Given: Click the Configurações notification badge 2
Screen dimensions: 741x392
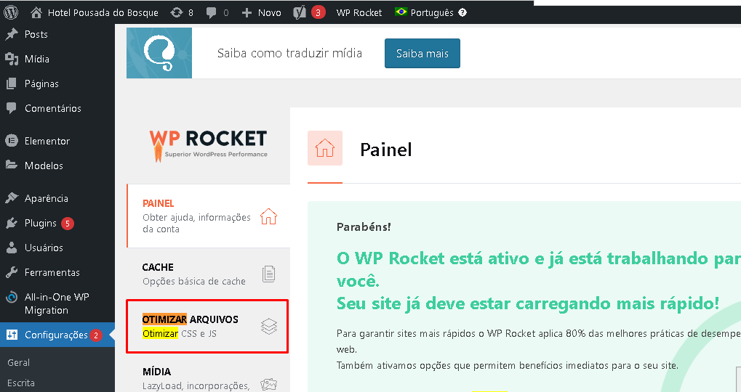Looking at the screenshot, I should coord(96,335).
